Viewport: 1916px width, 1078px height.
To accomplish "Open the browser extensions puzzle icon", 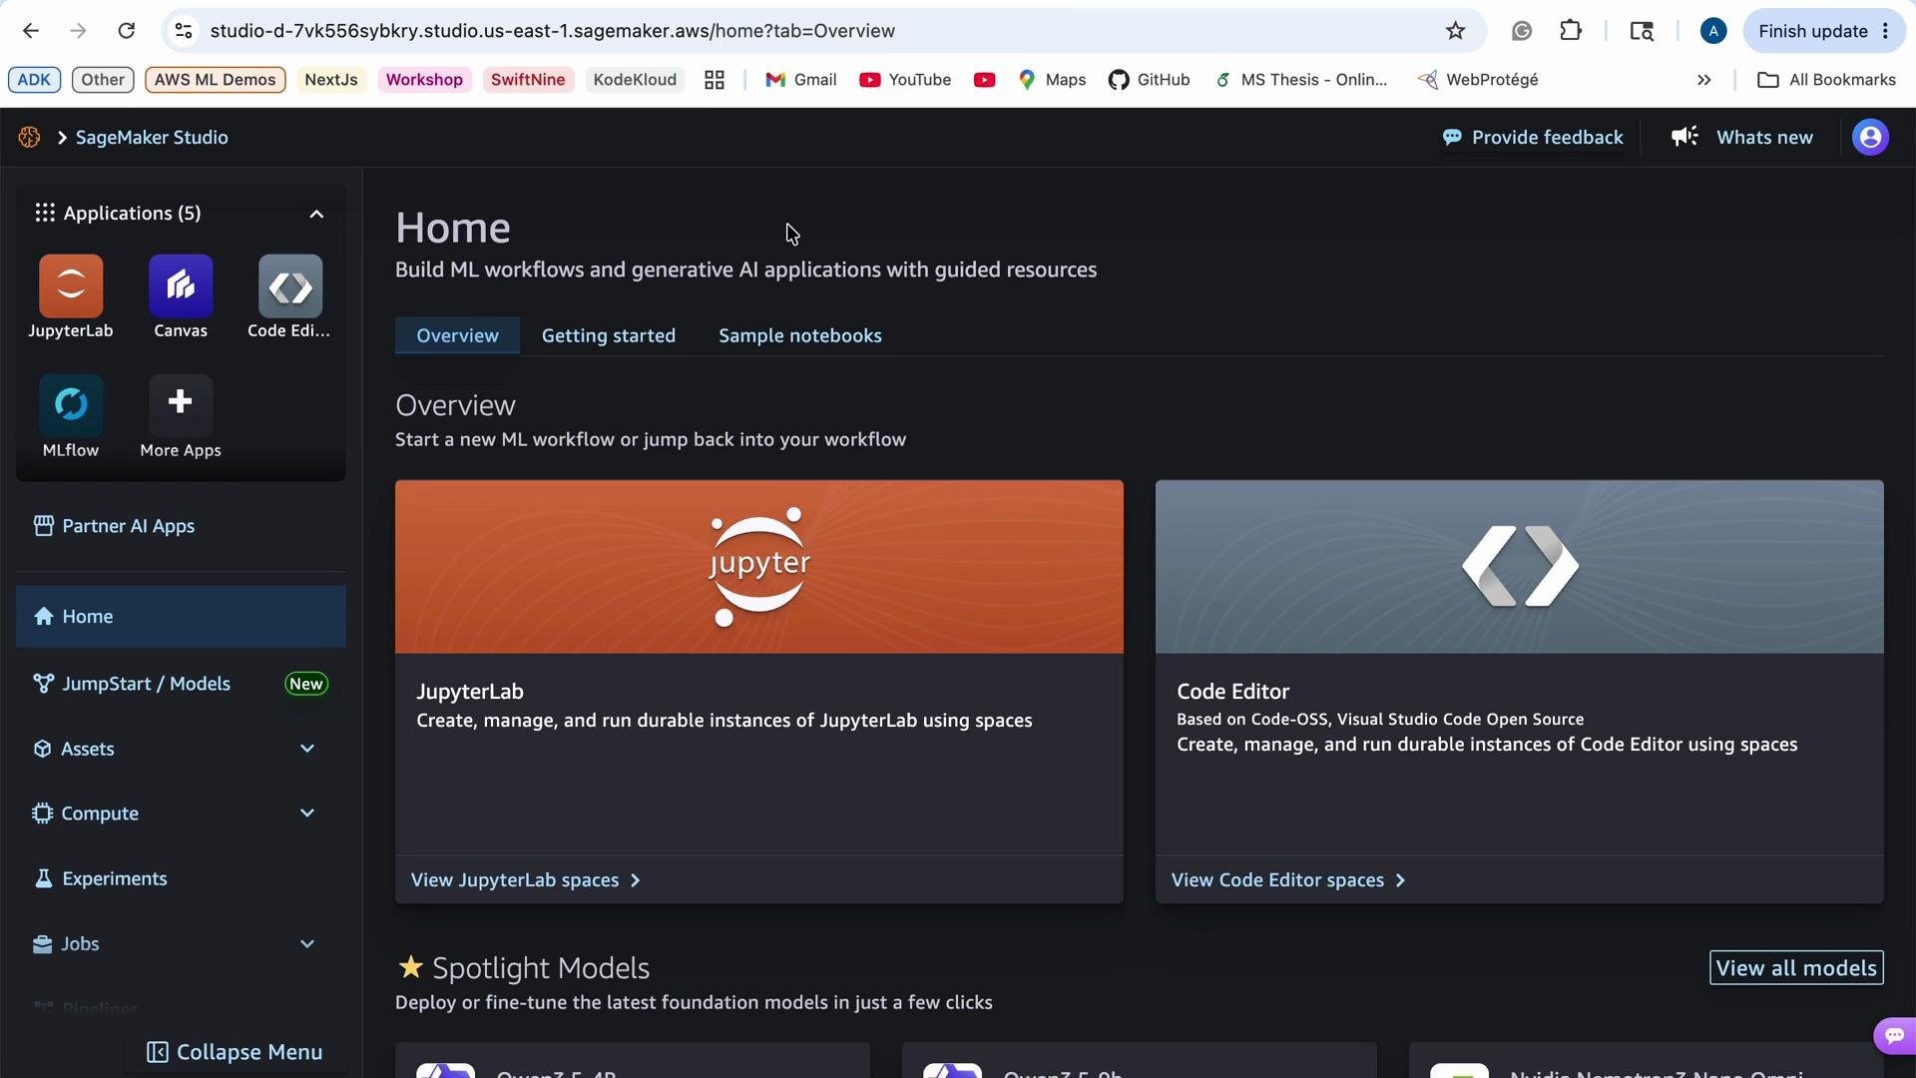I will point(1571,31).
